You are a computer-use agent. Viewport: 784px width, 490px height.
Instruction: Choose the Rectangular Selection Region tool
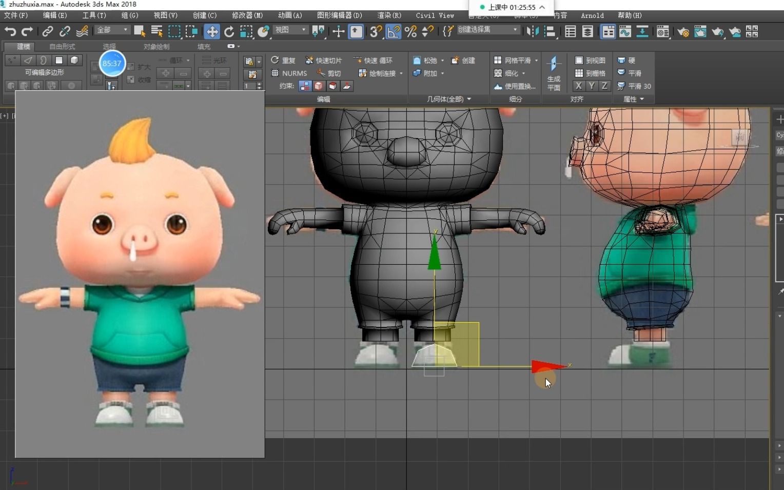pyautogui.click(x=174, y=32)
